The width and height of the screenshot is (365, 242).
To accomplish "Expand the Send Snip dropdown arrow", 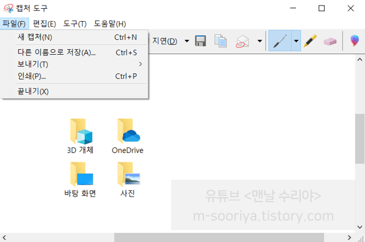I will pos(259,41).
